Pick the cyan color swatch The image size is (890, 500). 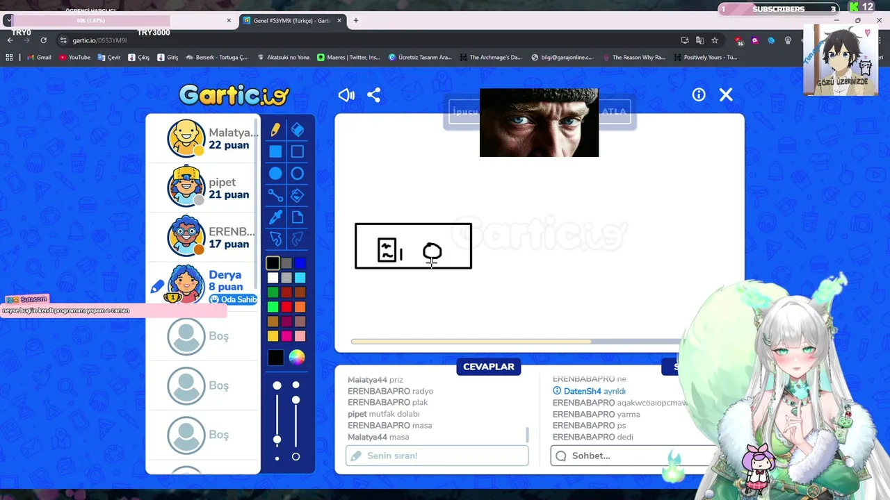coord(300,278)
